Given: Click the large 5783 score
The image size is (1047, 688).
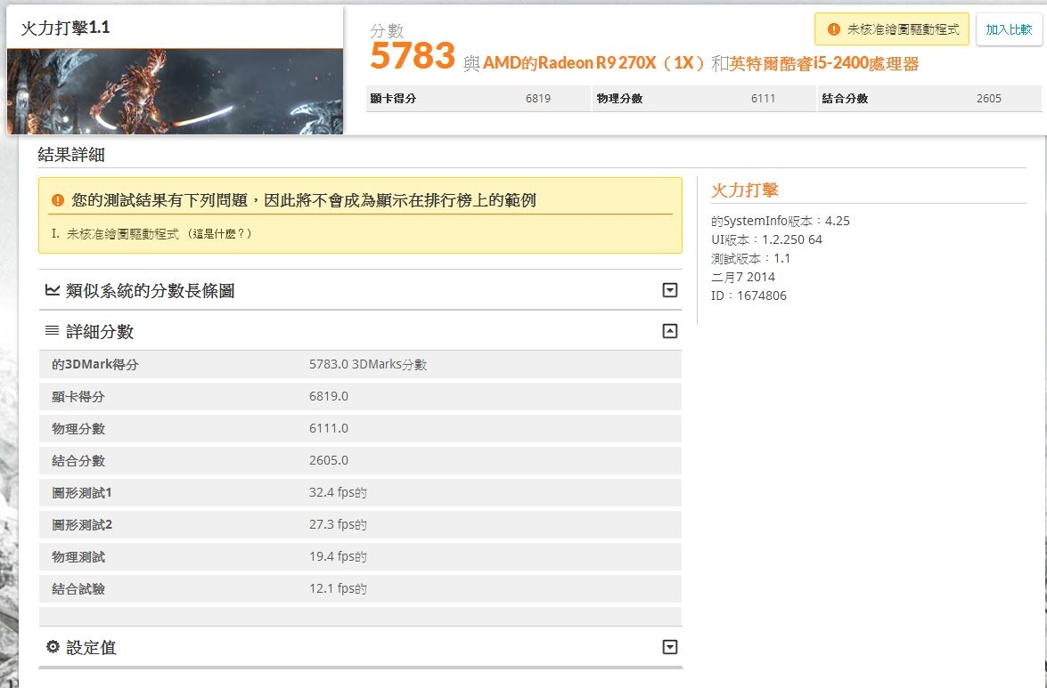Looking at the screenshot, I should tap(413, 56).
